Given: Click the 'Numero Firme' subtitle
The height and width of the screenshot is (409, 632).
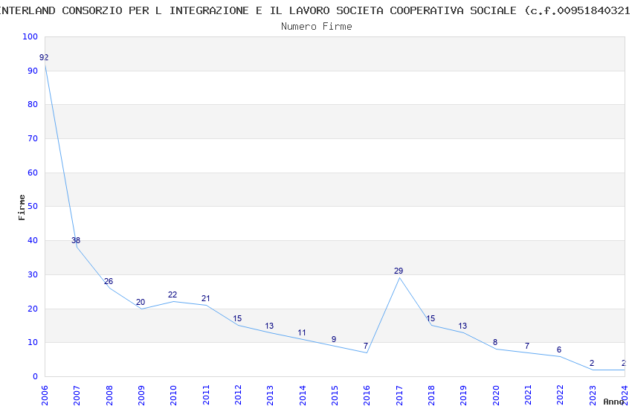Looking at the screenshot, I should (317, 27).
